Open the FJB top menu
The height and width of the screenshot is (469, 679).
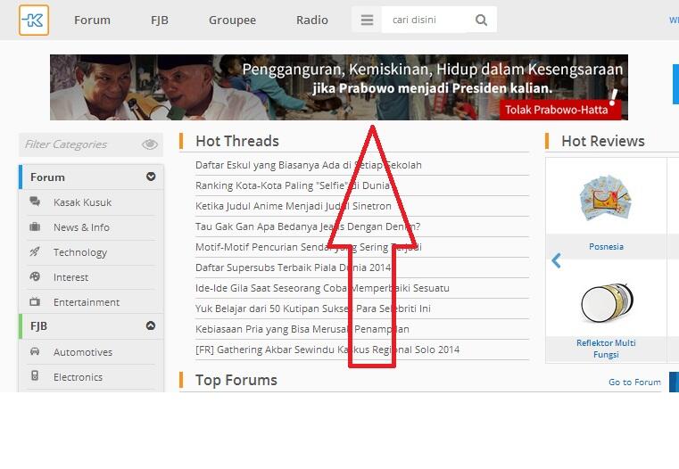pyautogui.click(x=160, y=20)
